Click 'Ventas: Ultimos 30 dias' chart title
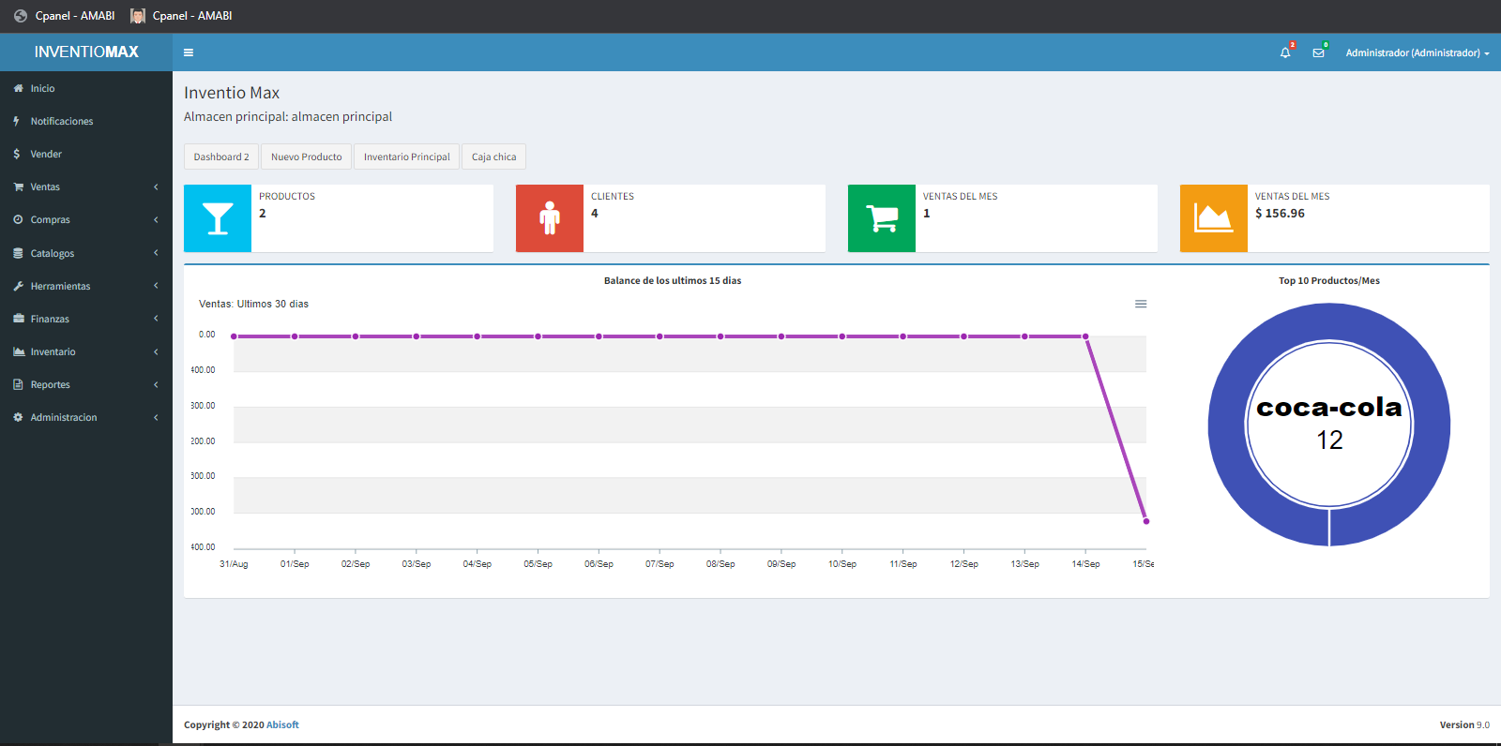 253,304
